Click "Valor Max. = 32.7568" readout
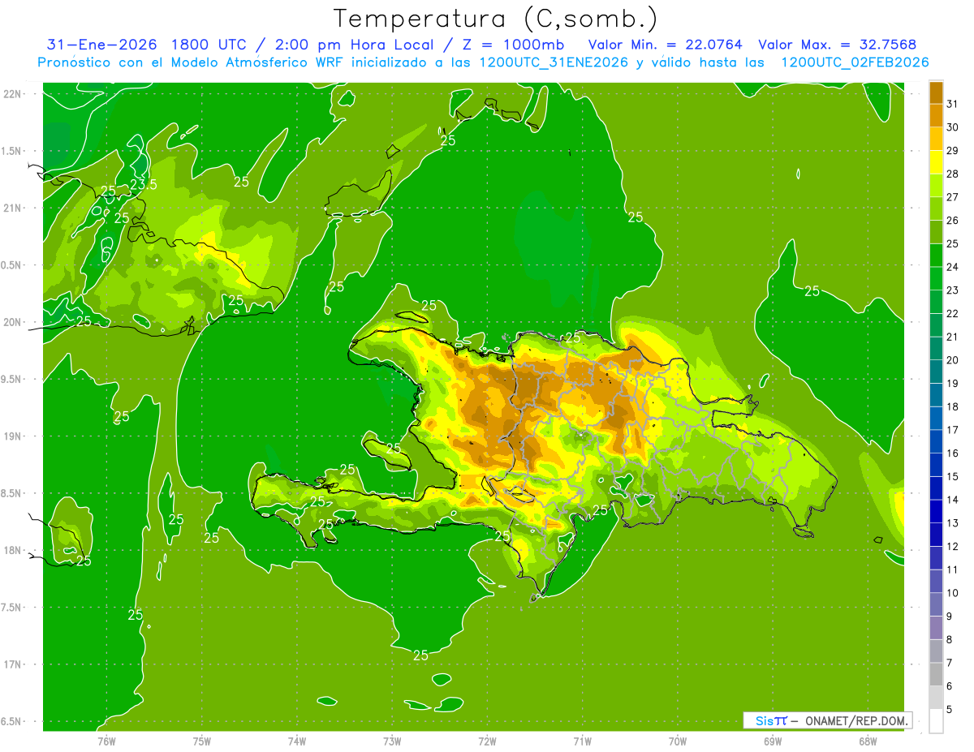 coord(838,45)
